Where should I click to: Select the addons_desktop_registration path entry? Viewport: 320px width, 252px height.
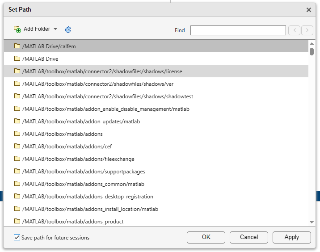coord(156,196)
